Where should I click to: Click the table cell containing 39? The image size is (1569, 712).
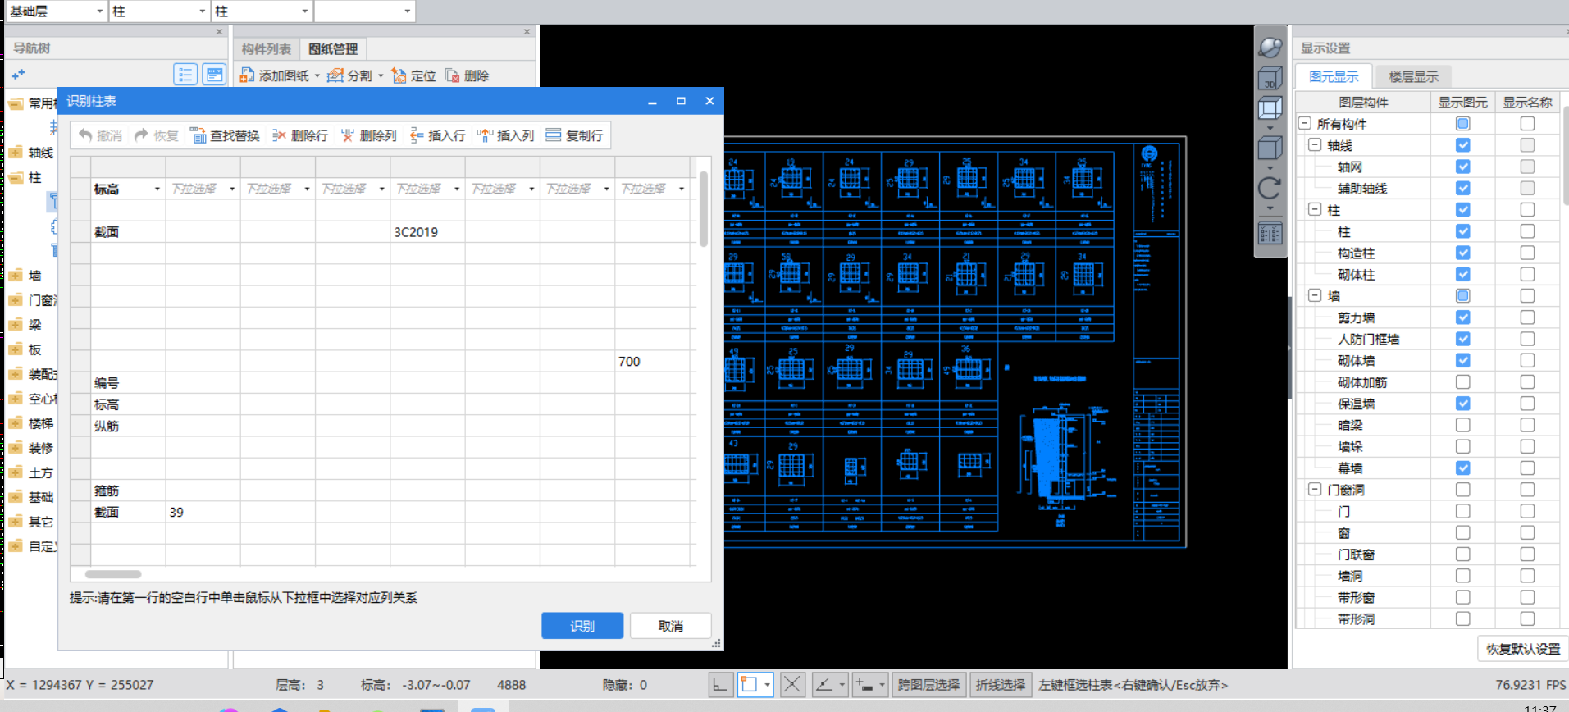coord(203,513)
